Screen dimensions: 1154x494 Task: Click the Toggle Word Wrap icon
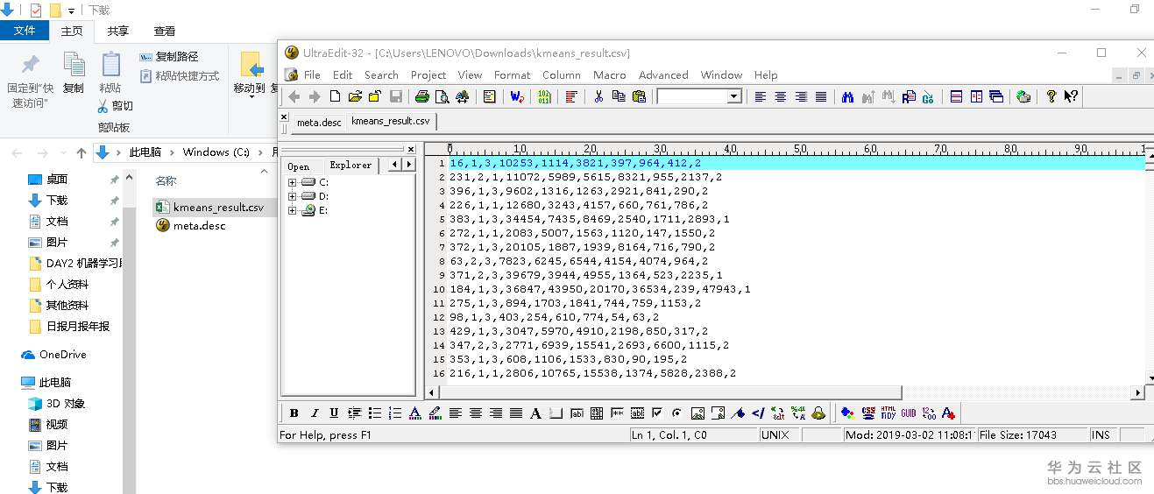click(x=517, y=96)
